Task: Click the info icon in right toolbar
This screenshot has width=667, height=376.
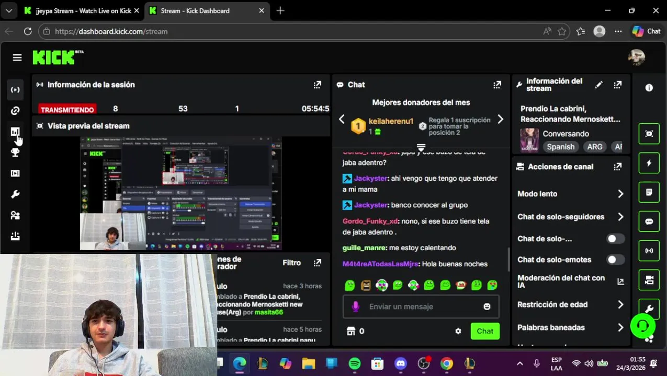Action: (649, 88)
